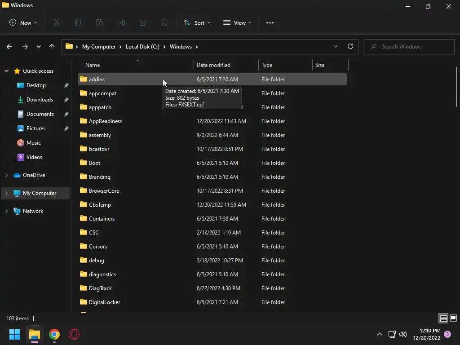Click the pin icon beside Pictures
Screen dimensions: 460x345
[66, 128]
